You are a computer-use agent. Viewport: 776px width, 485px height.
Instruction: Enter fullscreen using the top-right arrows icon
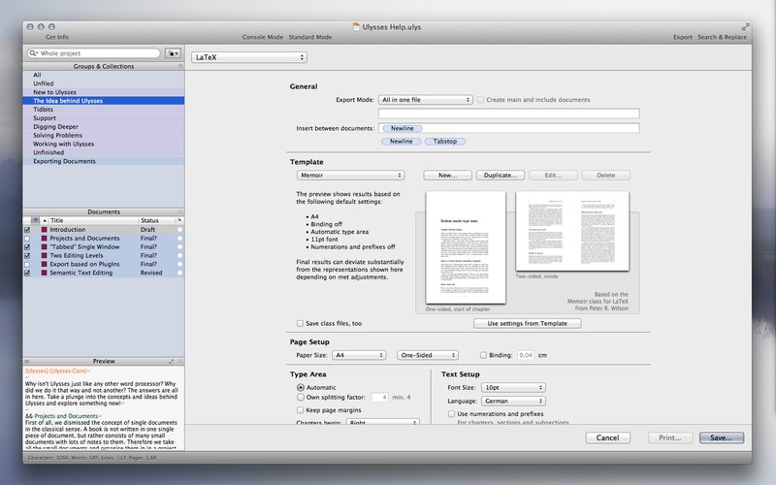(x=745, y=26)
